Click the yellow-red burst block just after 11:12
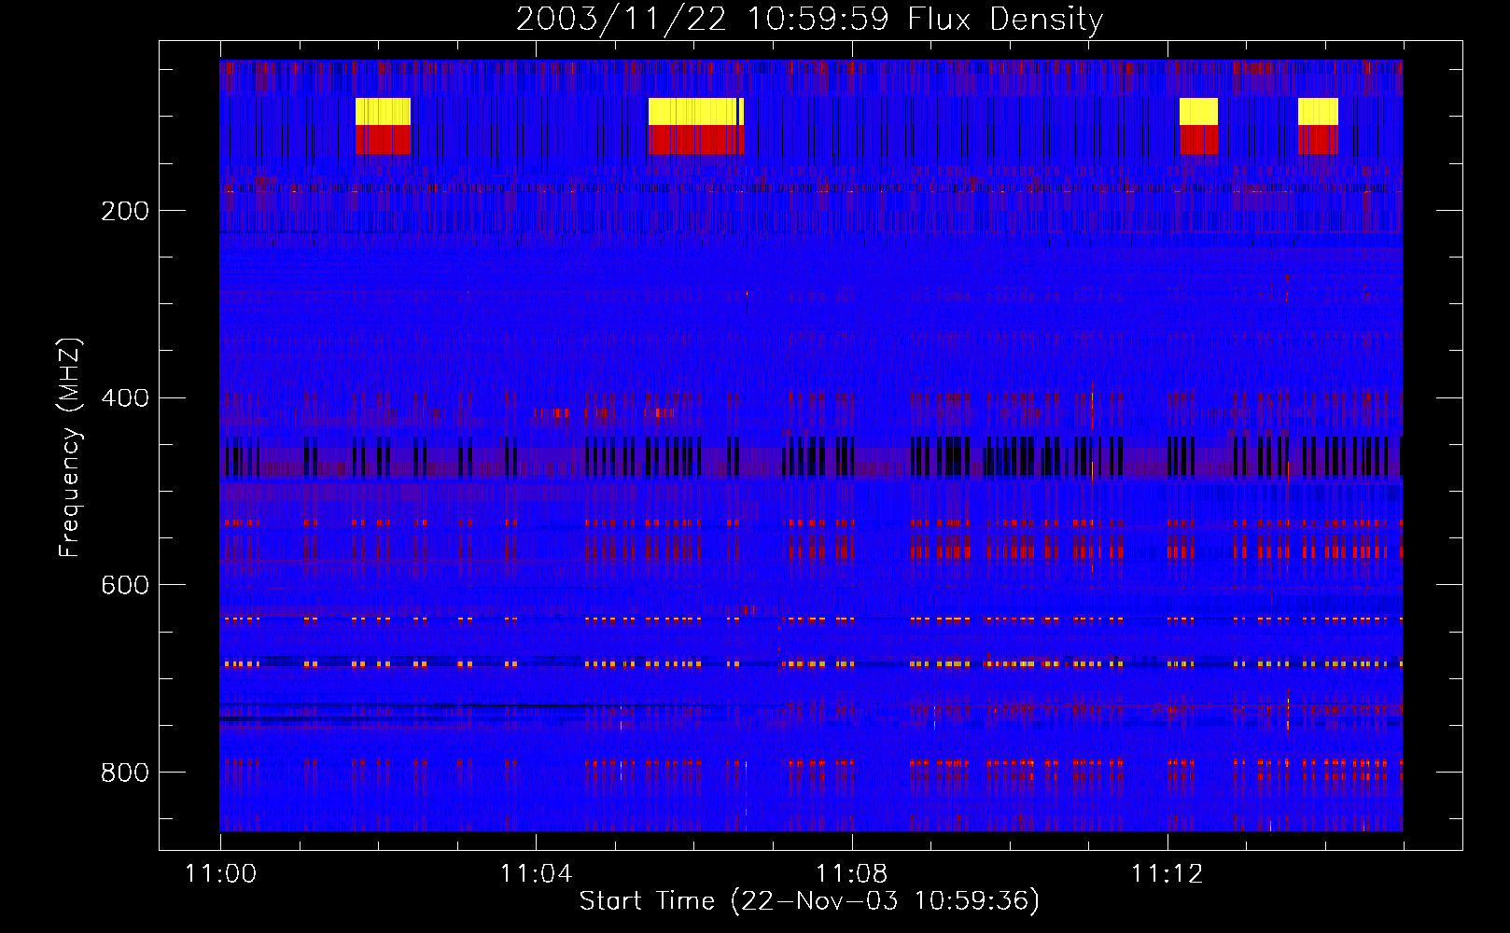1510x933 pixels. point(1198,126)
